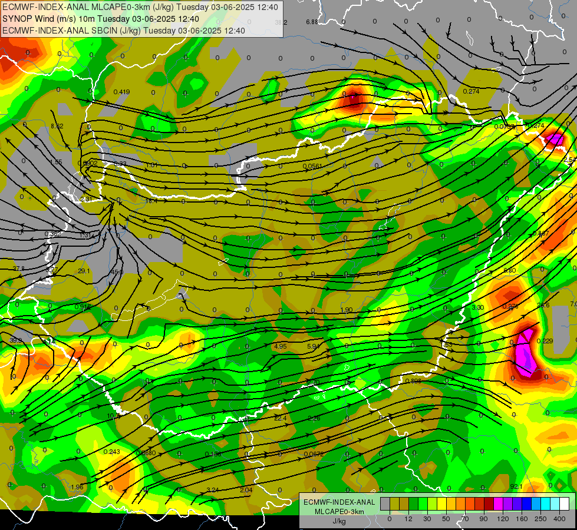This screenshot has height=530, width=577.
Task: Click the map value 45.0
Action: pyautogui.click(x=117, y=272)
